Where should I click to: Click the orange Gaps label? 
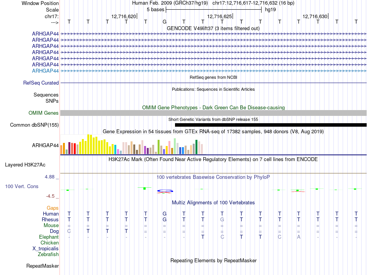coord(53,208)
